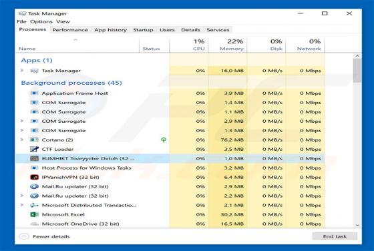Switch to the Users tab

pos(167,30)
